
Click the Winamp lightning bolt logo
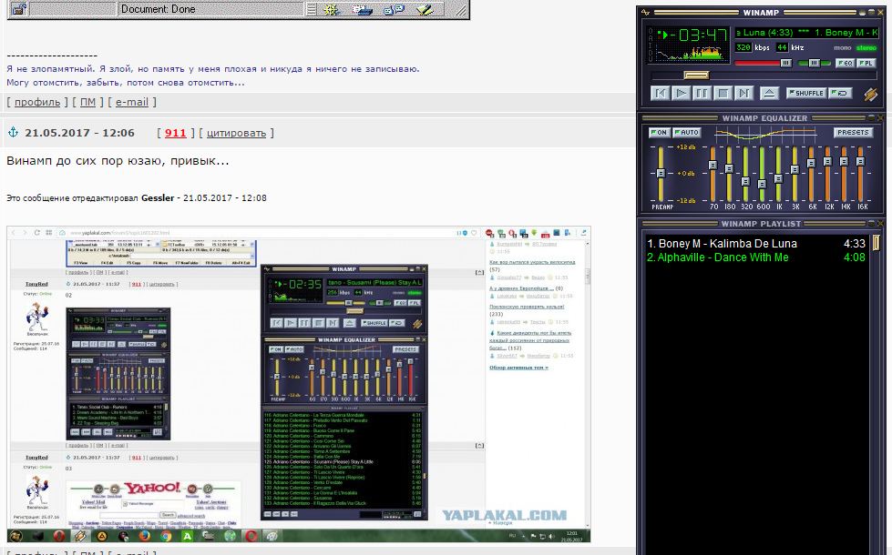pos(871,95)
